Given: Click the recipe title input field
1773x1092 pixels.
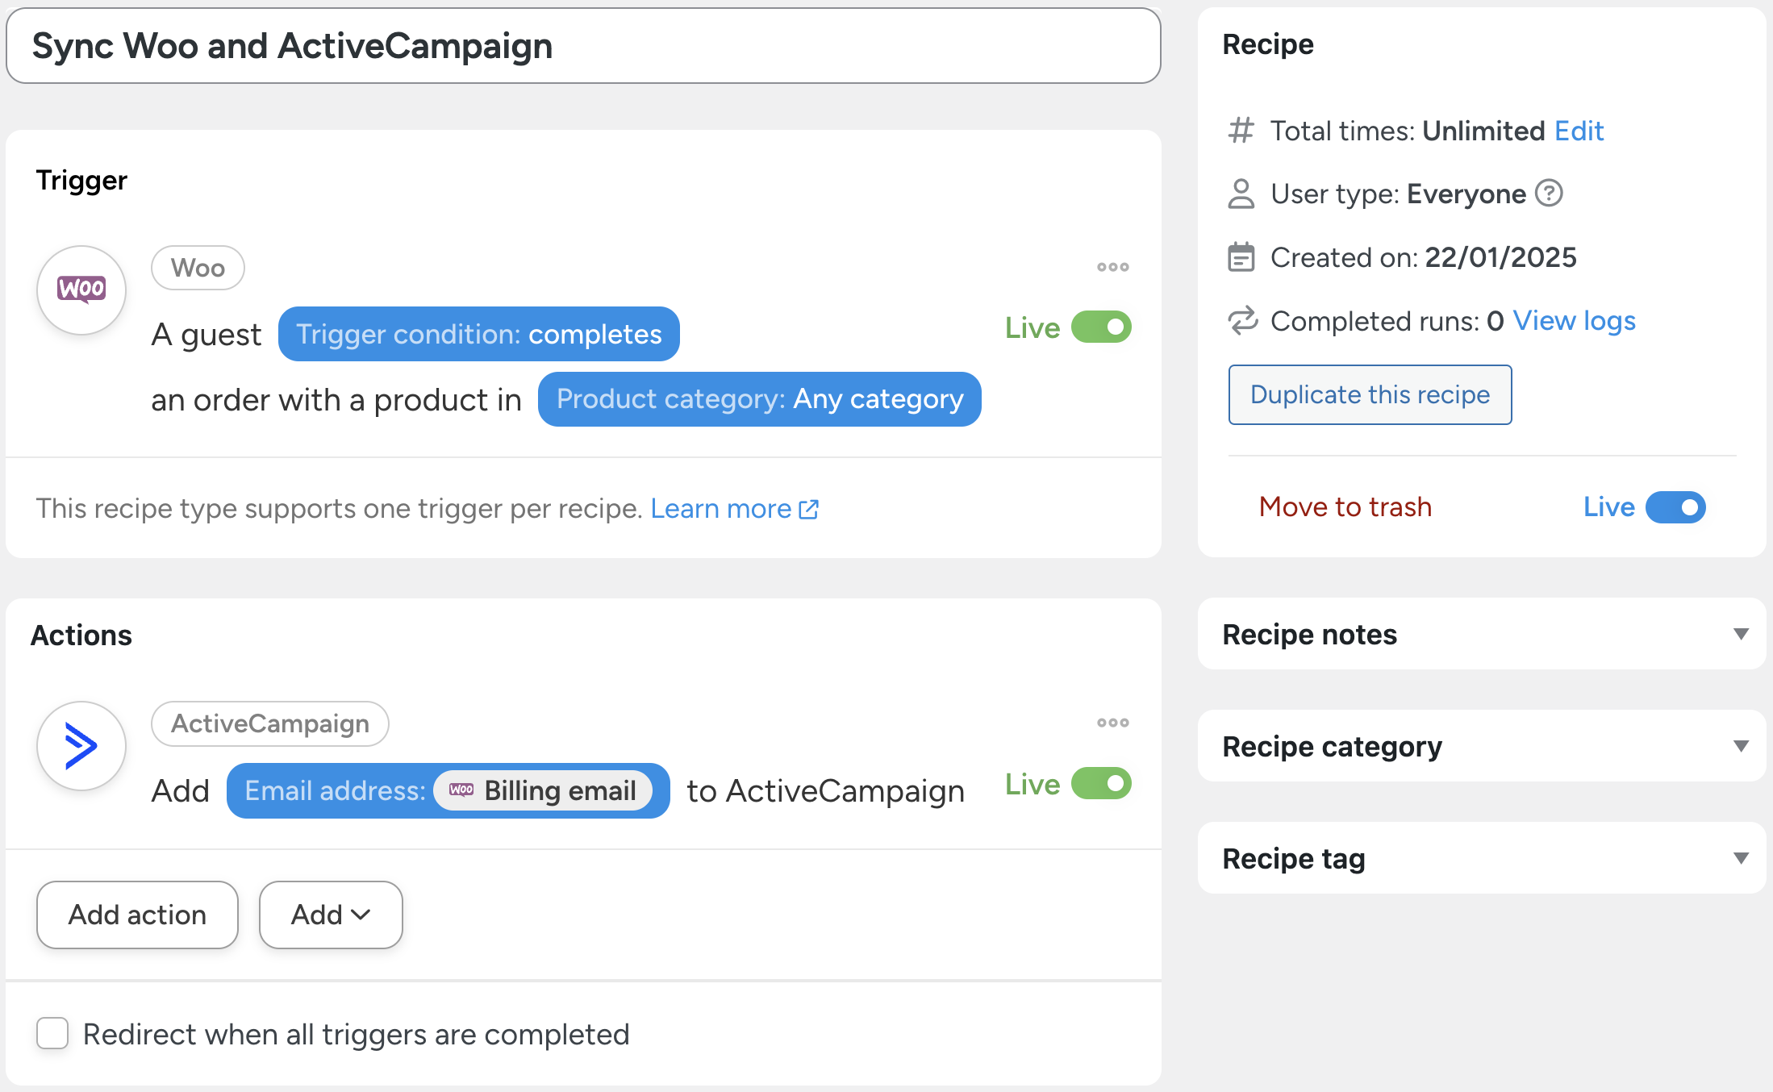Looking at the screenshot, I should tap(581, 46).
